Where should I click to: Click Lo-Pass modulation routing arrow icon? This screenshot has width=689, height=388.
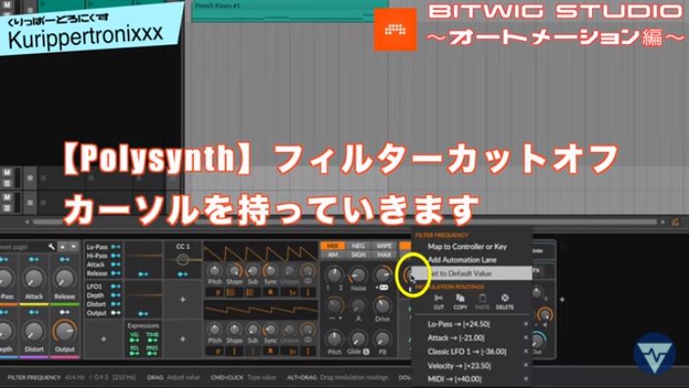pos(116,247)
